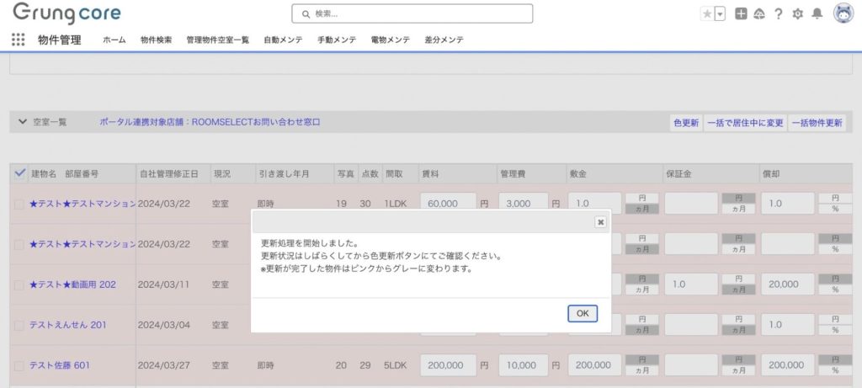This screenshot has height=388, width=862.
Task: Click the global search field
Action: tap(412, 13)
